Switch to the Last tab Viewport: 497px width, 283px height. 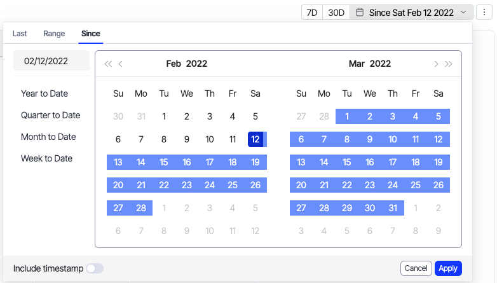[20, 34]
